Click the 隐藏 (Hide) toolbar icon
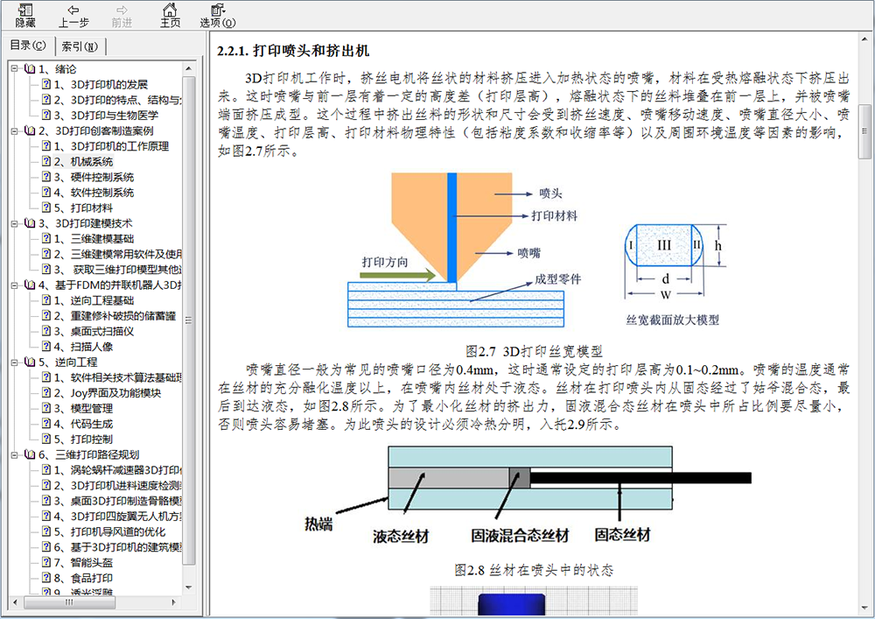The width and height of the screenshot is (875, 619). pyautogui.click(x=25, y=16)
